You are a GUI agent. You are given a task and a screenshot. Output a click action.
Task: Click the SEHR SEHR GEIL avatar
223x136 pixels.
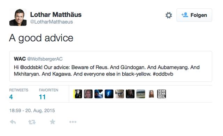pyautogui.click(x=162, y=94)
